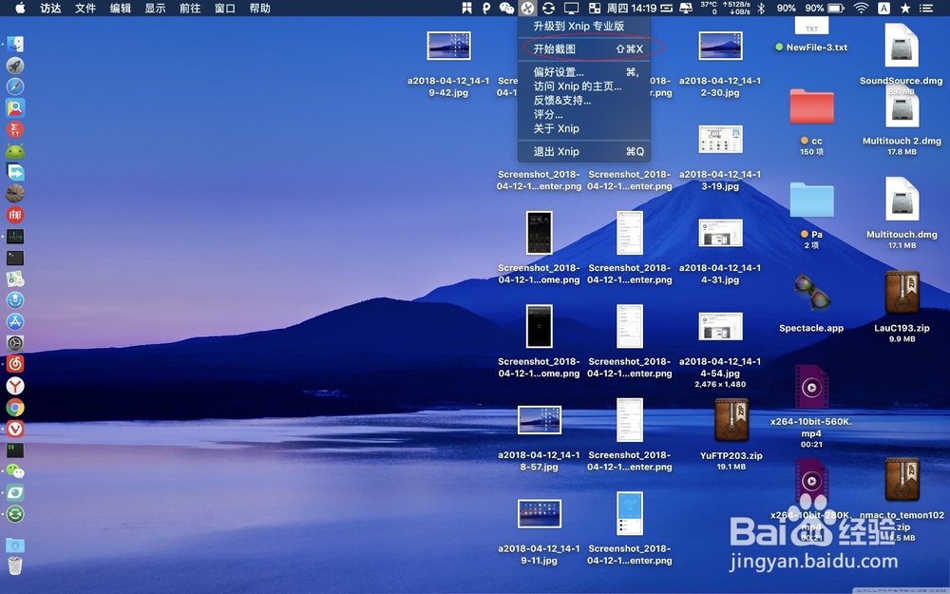
Task: Open Launchpad from the Dock
Action: tap(15, 65)
